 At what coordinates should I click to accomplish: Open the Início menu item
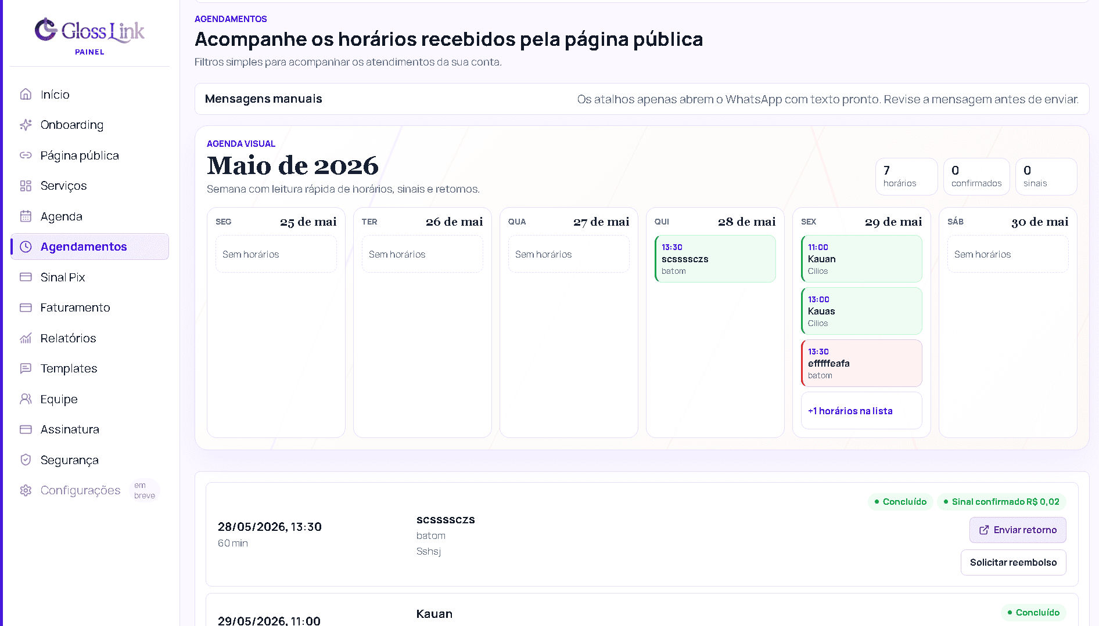[x=89, y=94]
